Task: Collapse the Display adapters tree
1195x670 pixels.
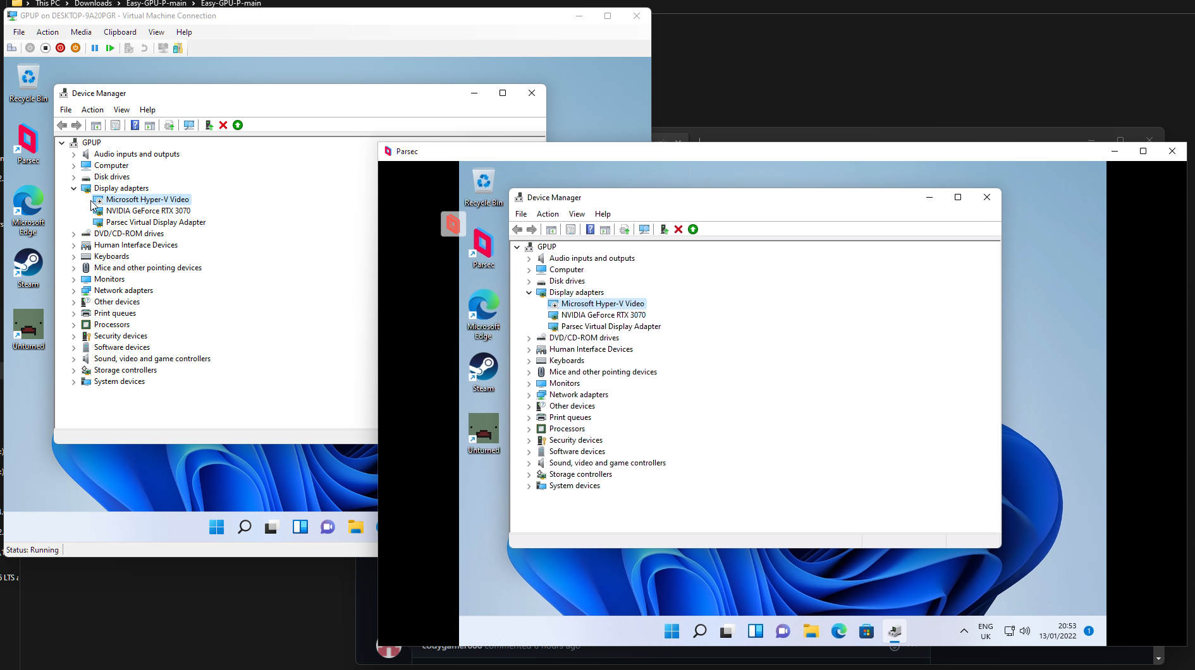Action: click(x=529, y=292)
